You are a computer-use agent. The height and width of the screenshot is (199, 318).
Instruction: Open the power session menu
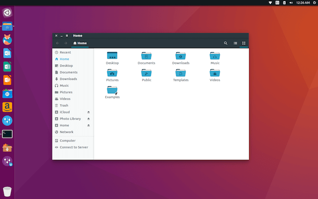pos(314,3)
